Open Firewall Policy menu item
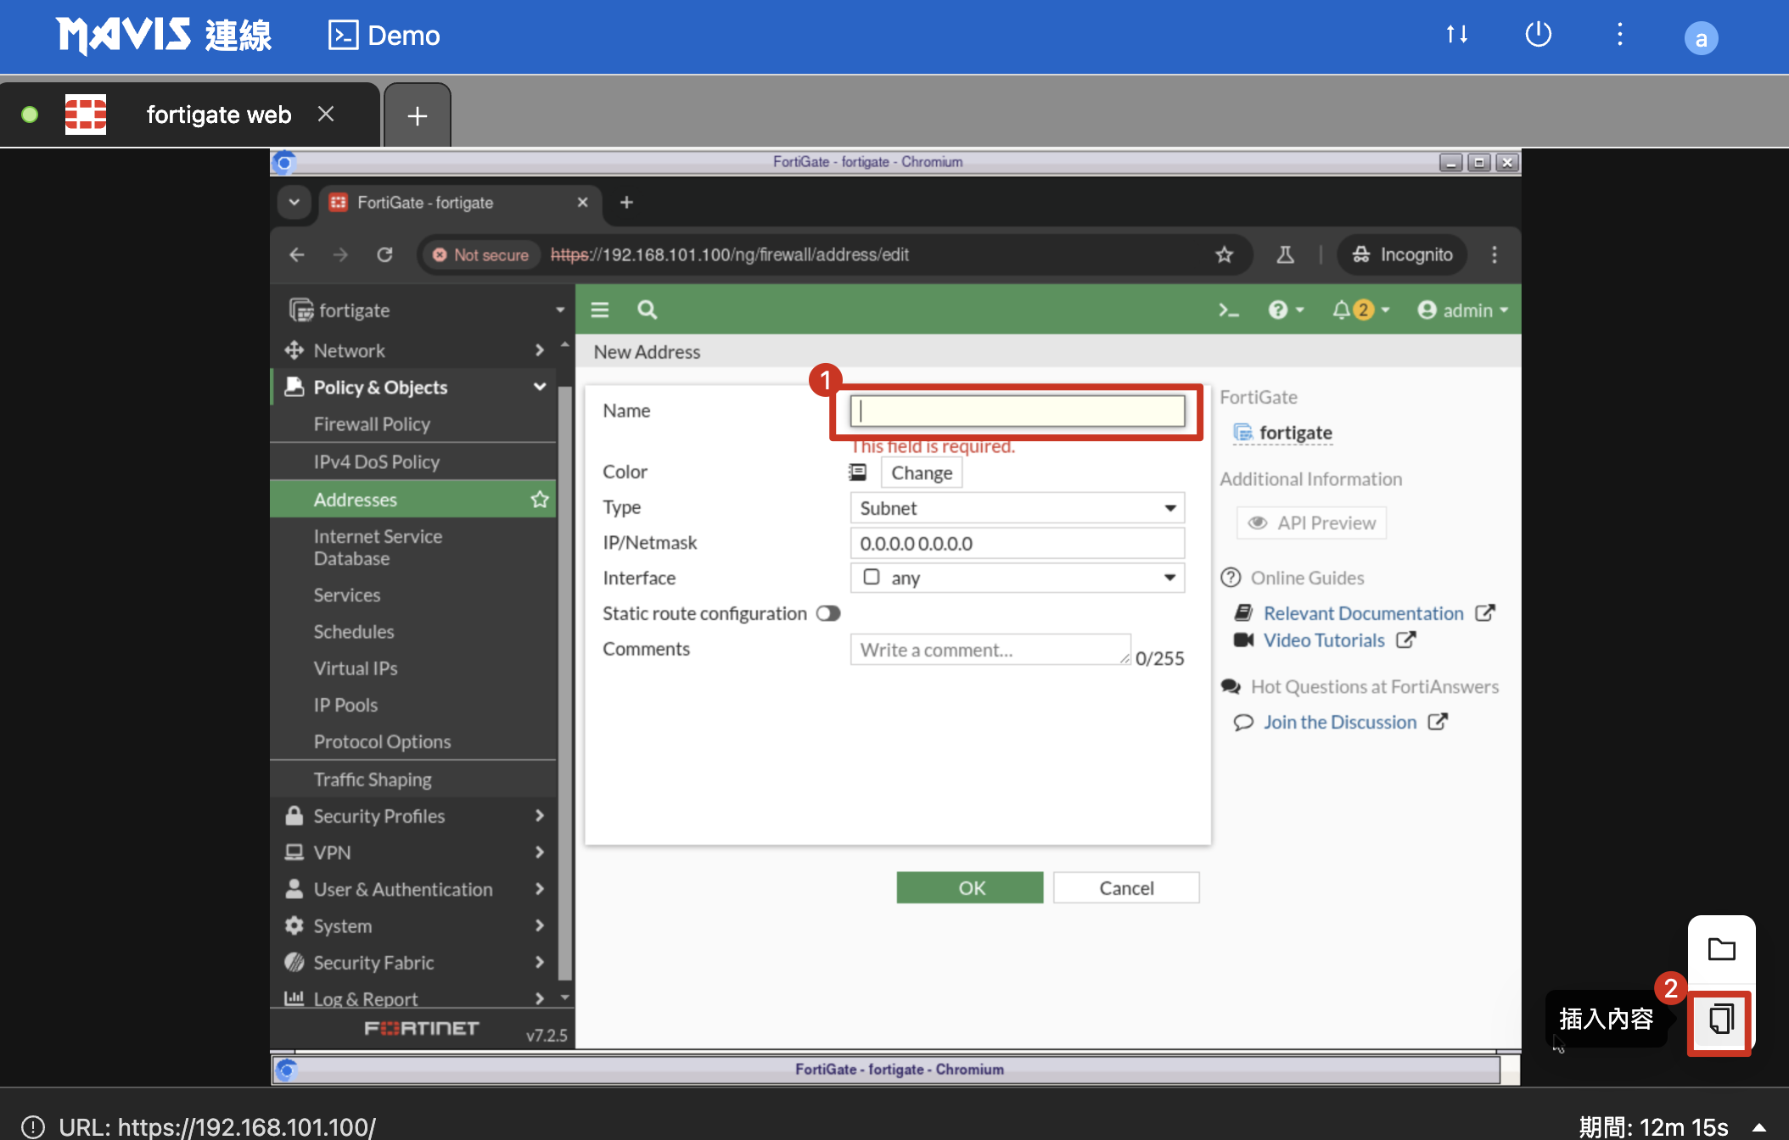The width and height of the screenshot is (1789, 1140). pyautogui.click(x=372, y=424)
